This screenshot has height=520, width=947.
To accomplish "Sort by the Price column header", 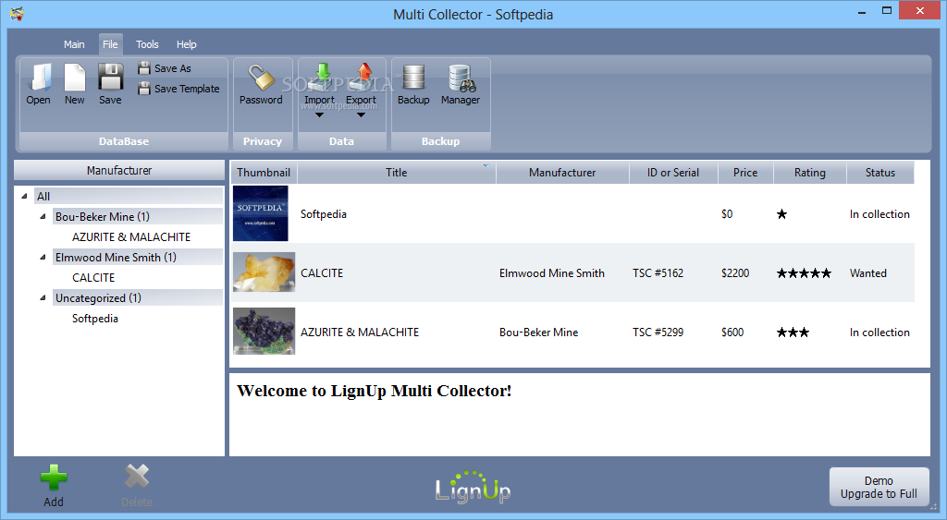I will (x=745, y=173).
